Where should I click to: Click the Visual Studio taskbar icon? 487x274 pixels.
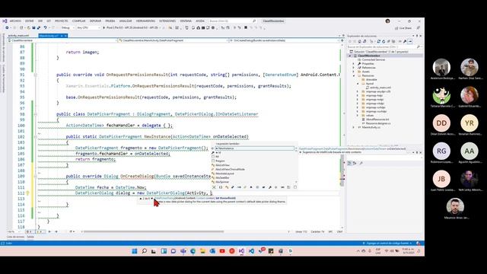tap(242, 251)
